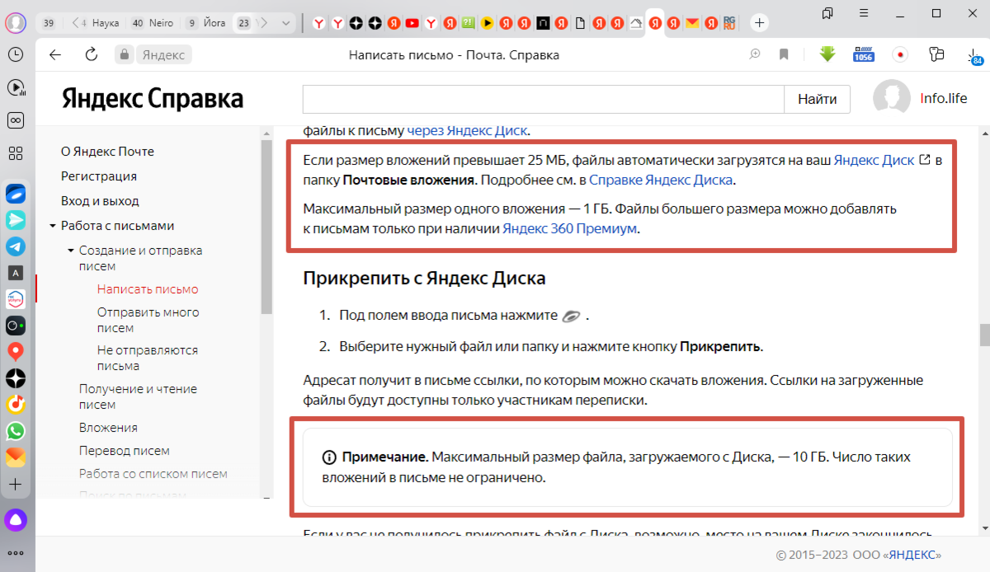990x572 pixels.
Task: Switch to the Yandex Mail envelope tab
Action: [692, 23]
